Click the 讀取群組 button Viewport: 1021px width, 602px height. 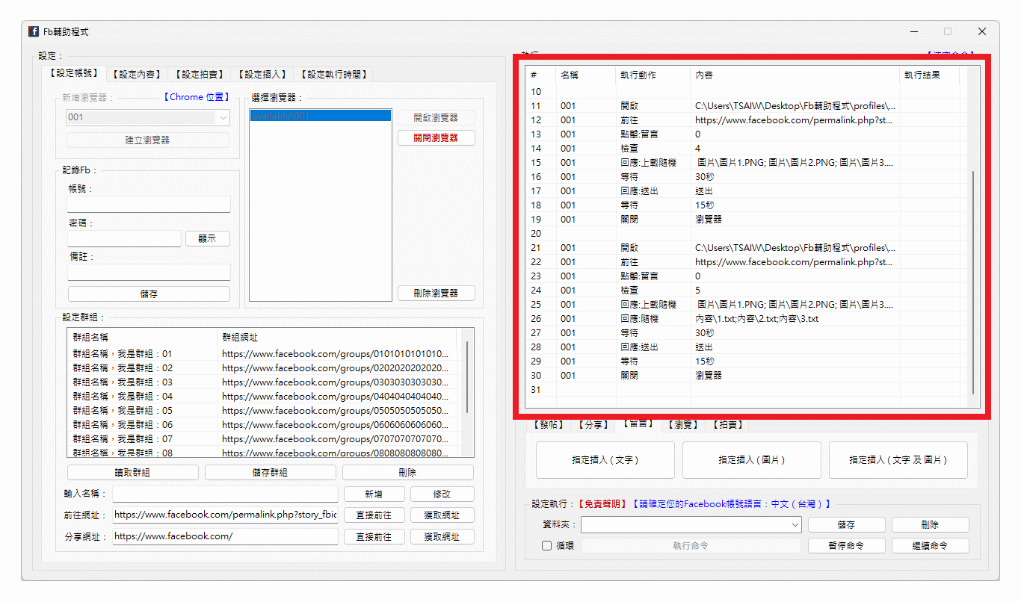pos(132,472)
